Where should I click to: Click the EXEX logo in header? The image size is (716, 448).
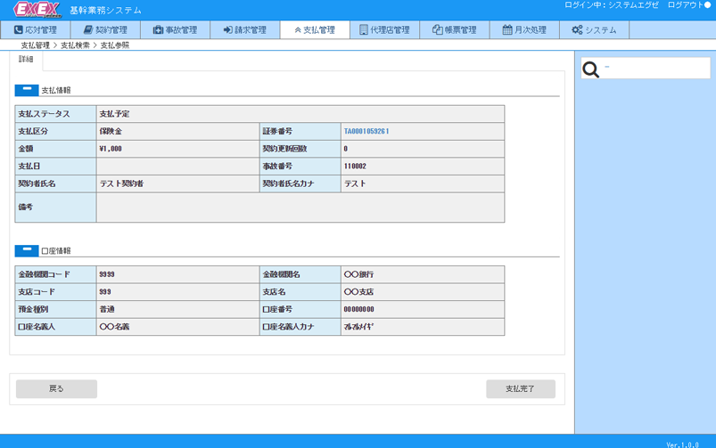37,10
